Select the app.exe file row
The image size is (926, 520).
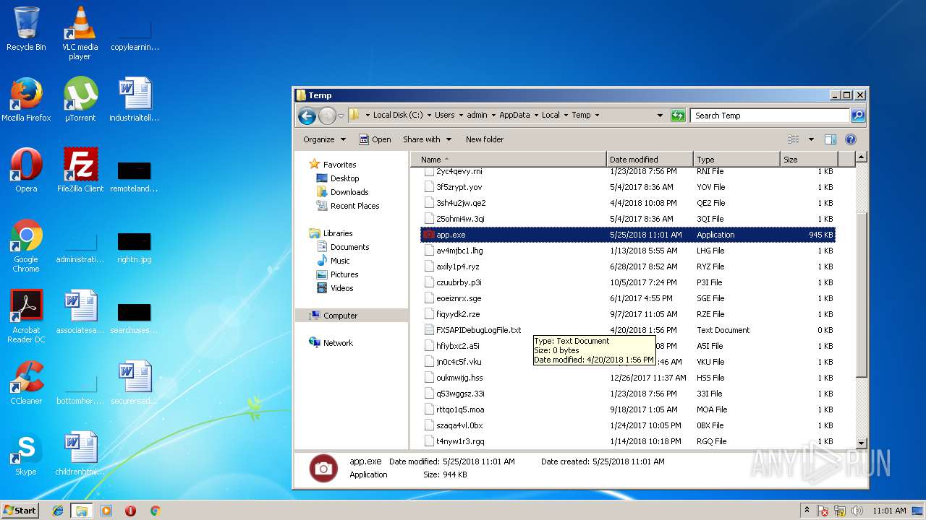tap(627, 235)
